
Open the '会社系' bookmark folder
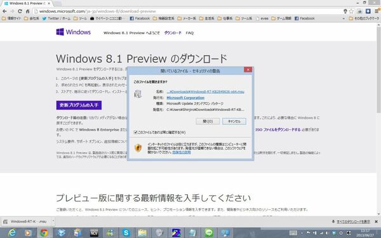[31, 18]
